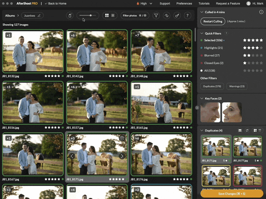Expand the +1 duplicates badge on JB1_8132
This screenshot has width=266, height=199.
pos(8,35)
